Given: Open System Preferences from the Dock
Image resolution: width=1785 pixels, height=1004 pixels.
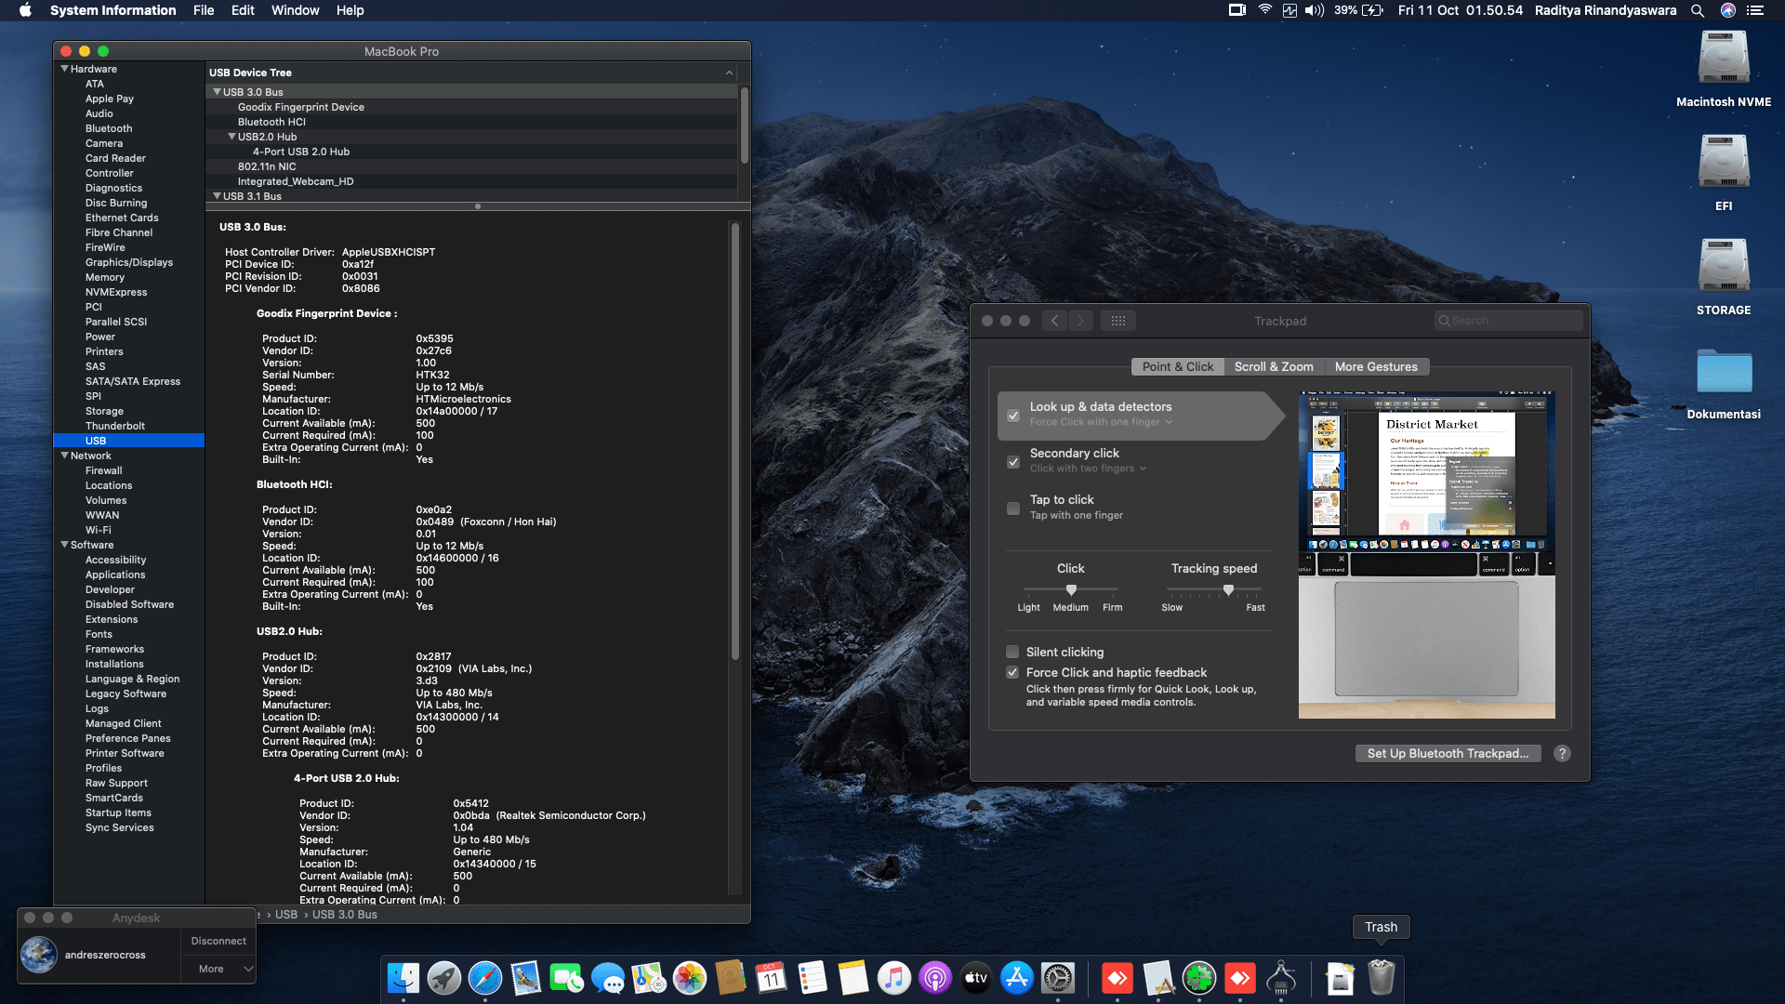Looking at the screenshot, I should (x=1058, y=978).
